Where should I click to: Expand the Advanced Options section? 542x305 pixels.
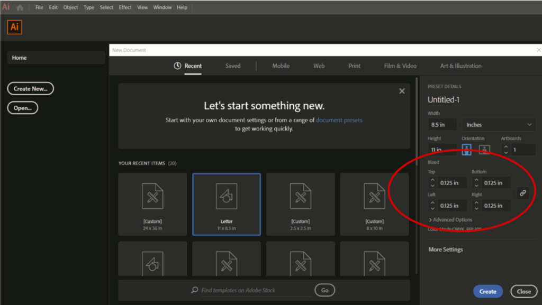tap(451, 219)
